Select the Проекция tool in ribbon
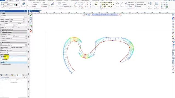Screen dimensions: 175x98 [x=23, y=4]
